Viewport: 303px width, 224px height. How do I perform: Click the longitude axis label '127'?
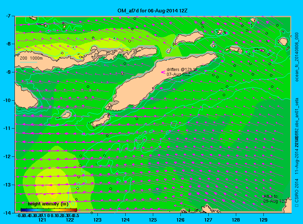[x=208, y=220]
